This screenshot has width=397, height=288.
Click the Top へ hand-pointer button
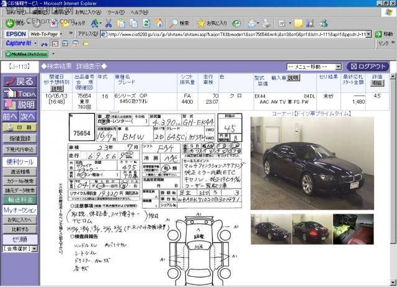tap(20, 93)
